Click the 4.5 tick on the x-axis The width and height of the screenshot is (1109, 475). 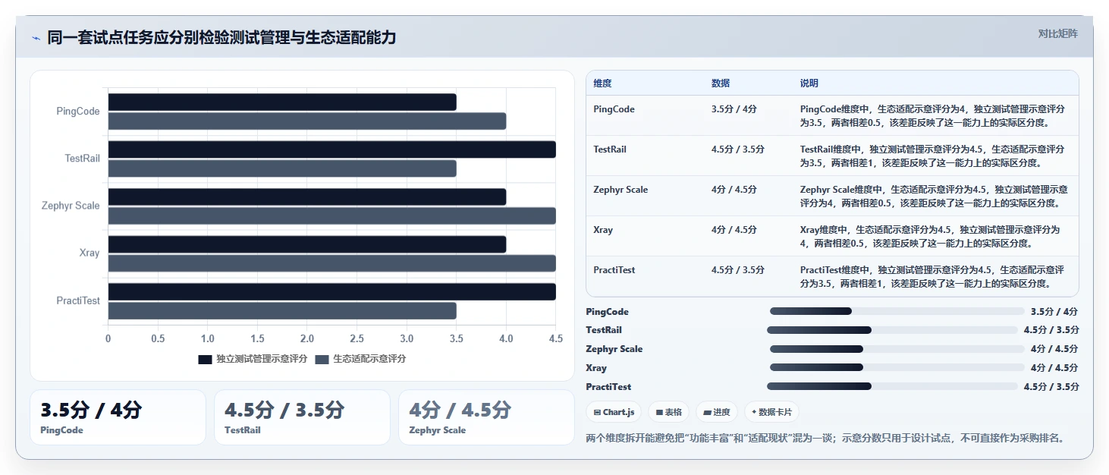(x=555, y=338)
